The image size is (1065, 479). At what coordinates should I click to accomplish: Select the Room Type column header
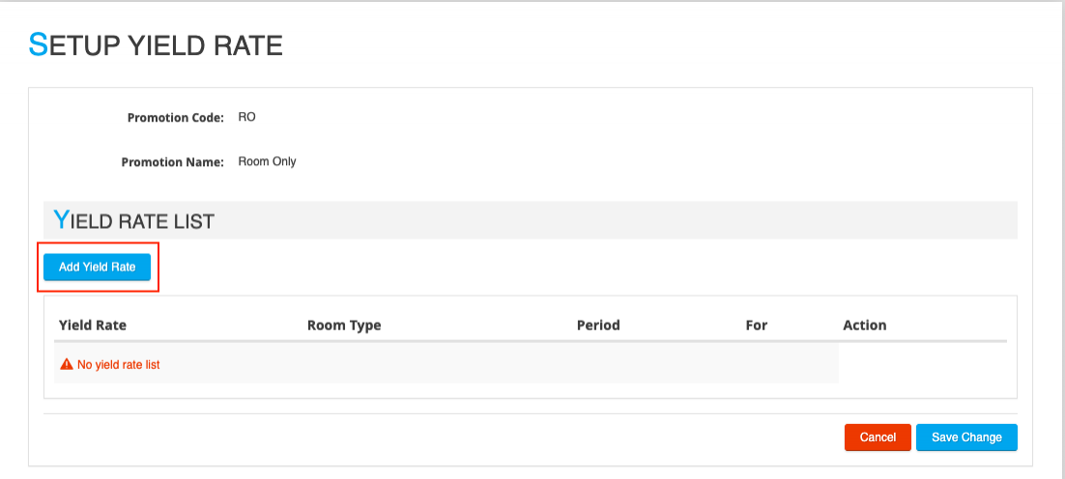(x=344, y=324)
